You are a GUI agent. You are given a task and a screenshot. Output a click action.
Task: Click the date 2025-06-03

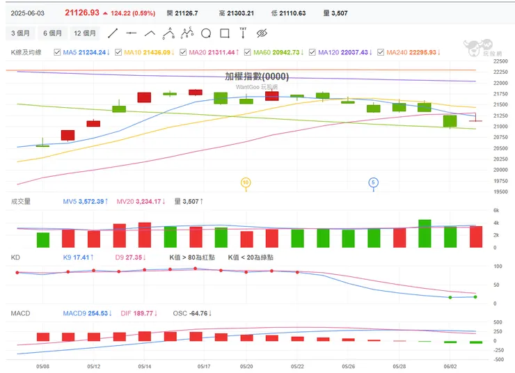pyautogui.click(x=28, y=13)
